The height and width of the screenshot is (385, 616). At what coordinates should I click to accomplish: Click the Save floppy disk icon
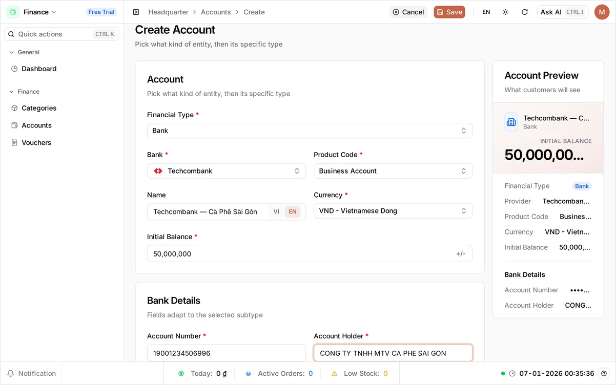440,12
